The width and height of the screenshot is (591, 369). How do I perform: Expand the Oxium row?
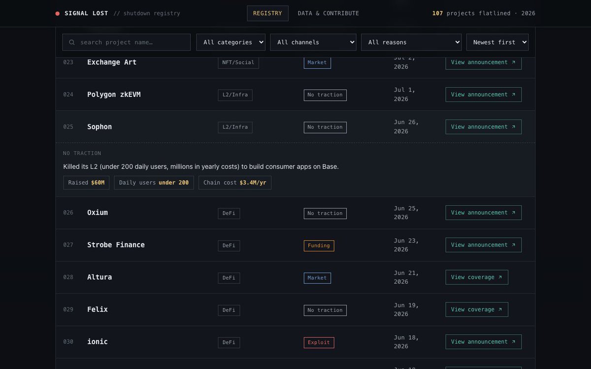[x=295, y=213]
